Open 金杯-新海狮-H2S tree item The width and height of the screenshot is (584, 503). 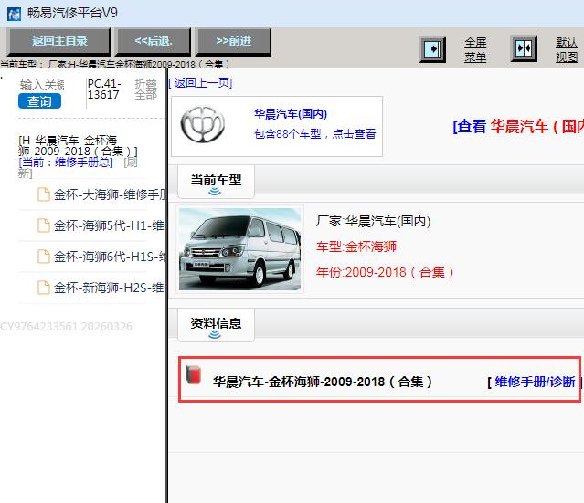click(x=109, y=288)
